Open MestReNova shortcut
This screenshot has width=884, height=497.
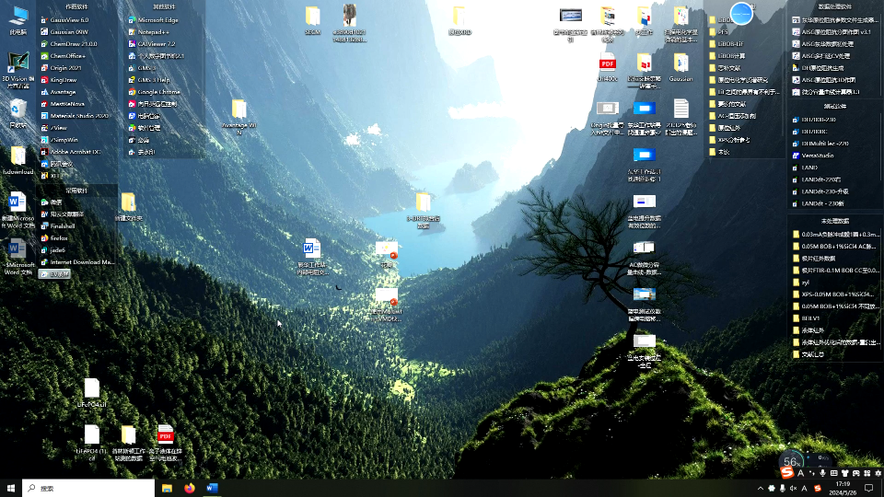[x=62, y=104]
